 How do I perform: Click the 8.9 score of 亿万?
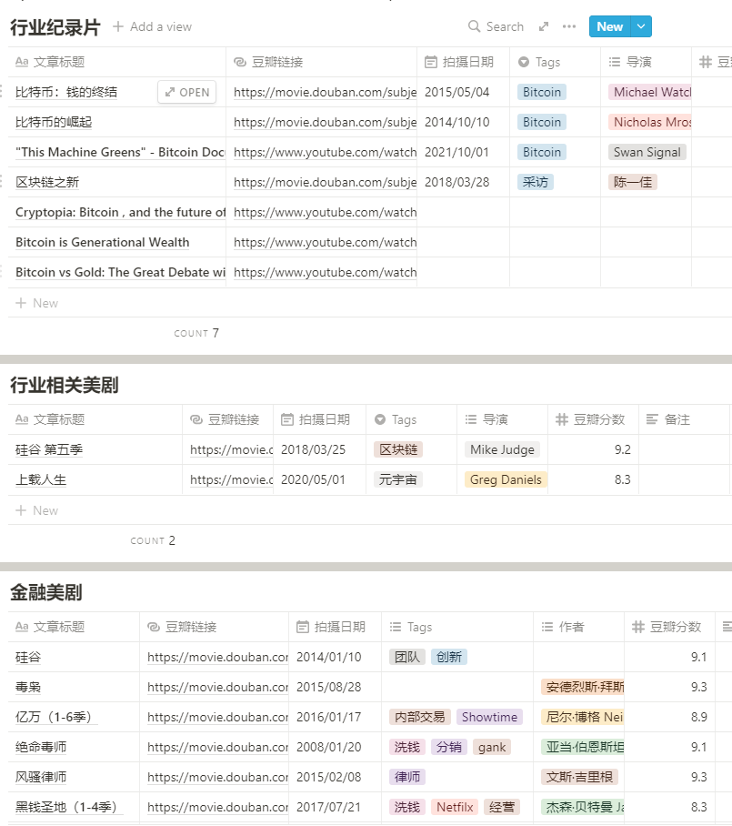[699, 717]
